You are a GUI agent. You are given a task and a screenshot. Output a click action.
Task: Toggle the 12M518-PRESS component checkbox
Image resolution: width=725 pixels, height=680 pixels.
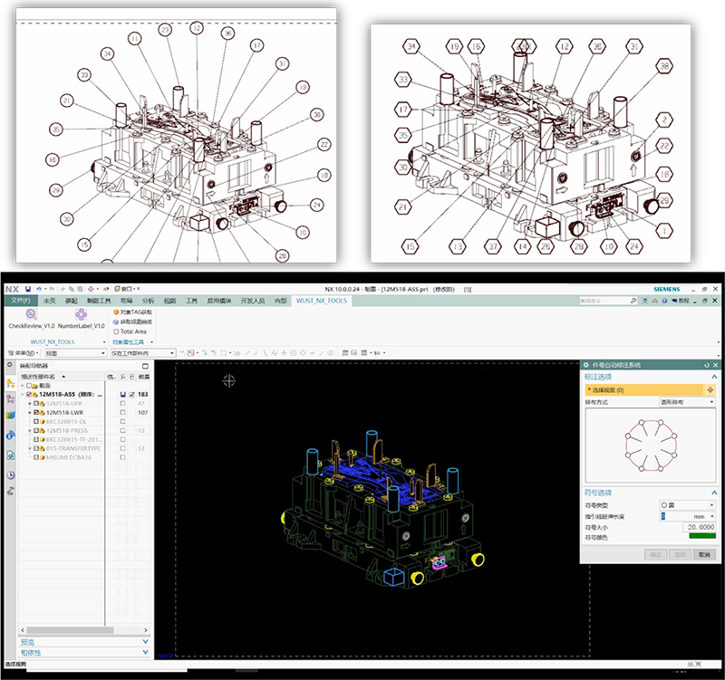tap(36, 430)
